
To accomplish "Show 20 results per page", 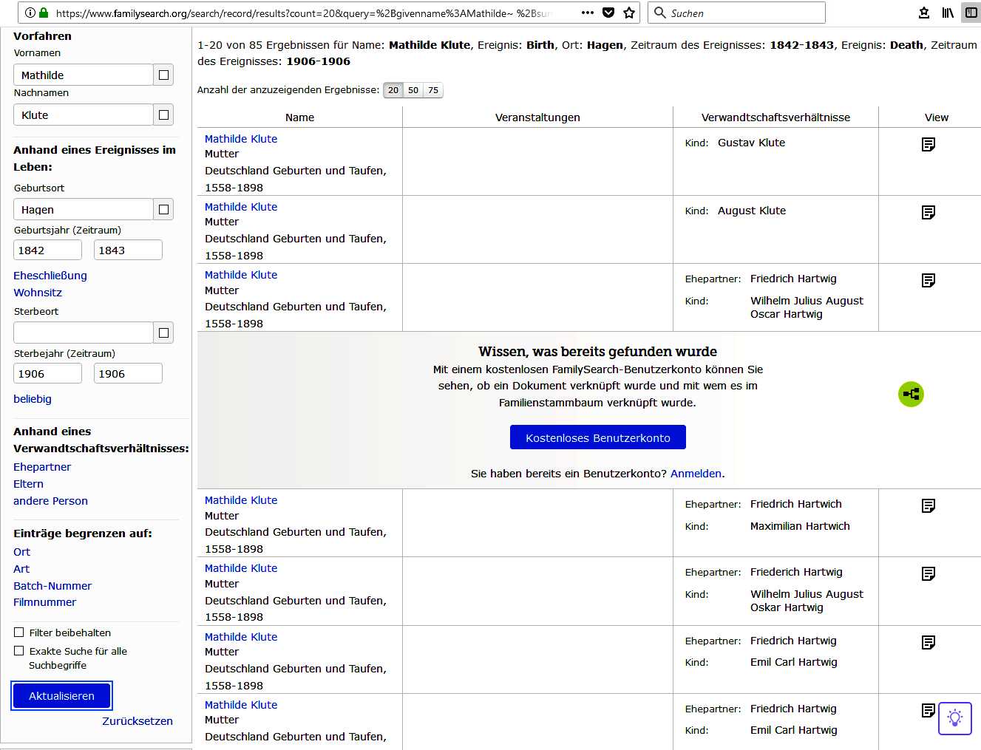I will point(393,90).
